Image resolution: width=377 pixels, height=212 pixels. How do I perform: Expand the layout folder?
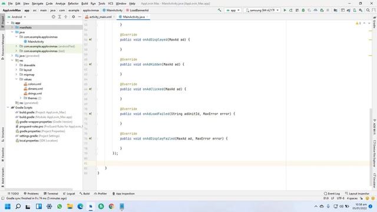tap(16, 70)
